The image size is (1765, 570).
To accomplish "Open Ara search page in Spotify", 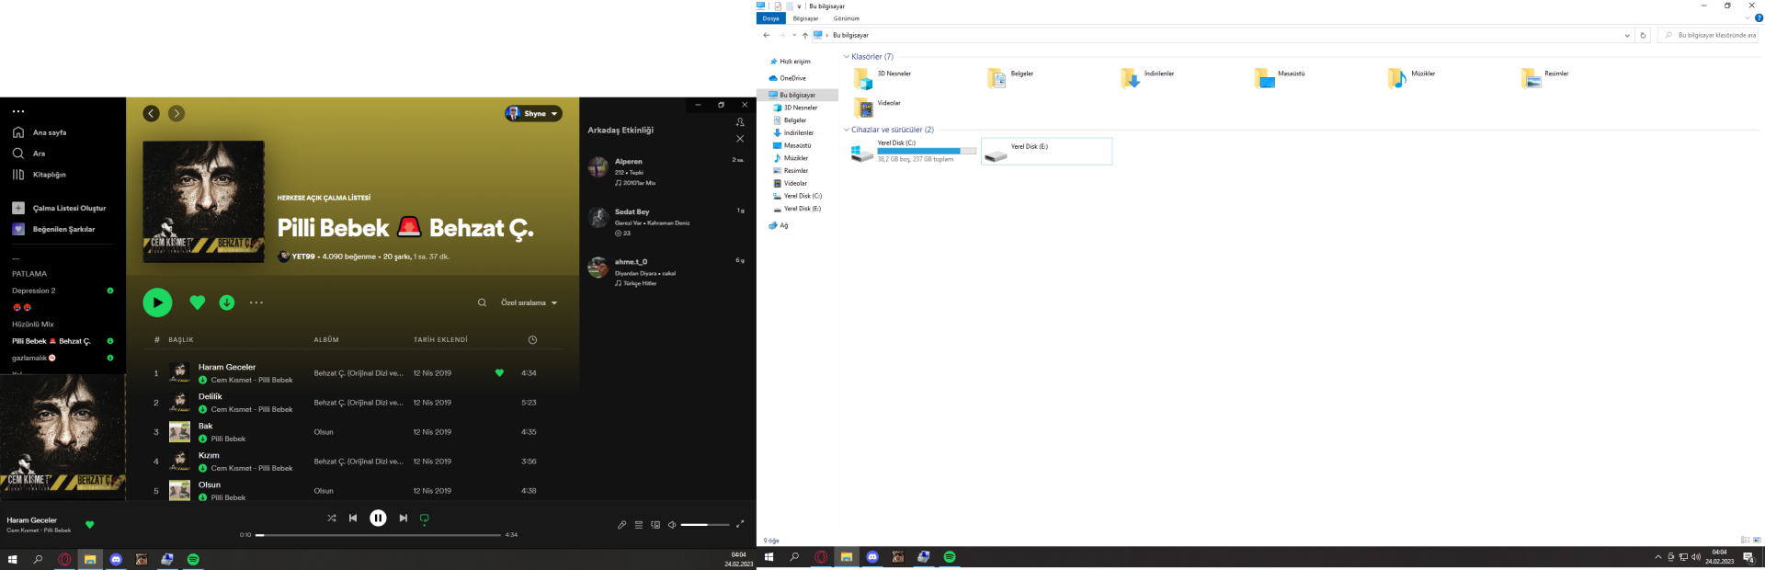I will (x=28, y=154).
